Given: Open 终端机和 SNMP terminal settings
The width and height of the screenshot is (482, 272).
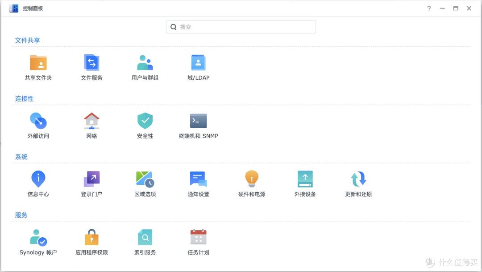Looking at the screenshot, I should (x=198, y=121).
